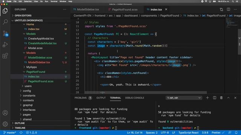Close the terminal panel
Screen dimensions: 241x135
[x=235, y=97]
